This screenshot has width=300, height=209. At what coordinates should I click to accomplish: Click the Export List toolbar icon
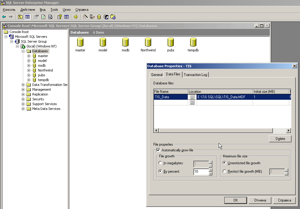coord(50,17)
